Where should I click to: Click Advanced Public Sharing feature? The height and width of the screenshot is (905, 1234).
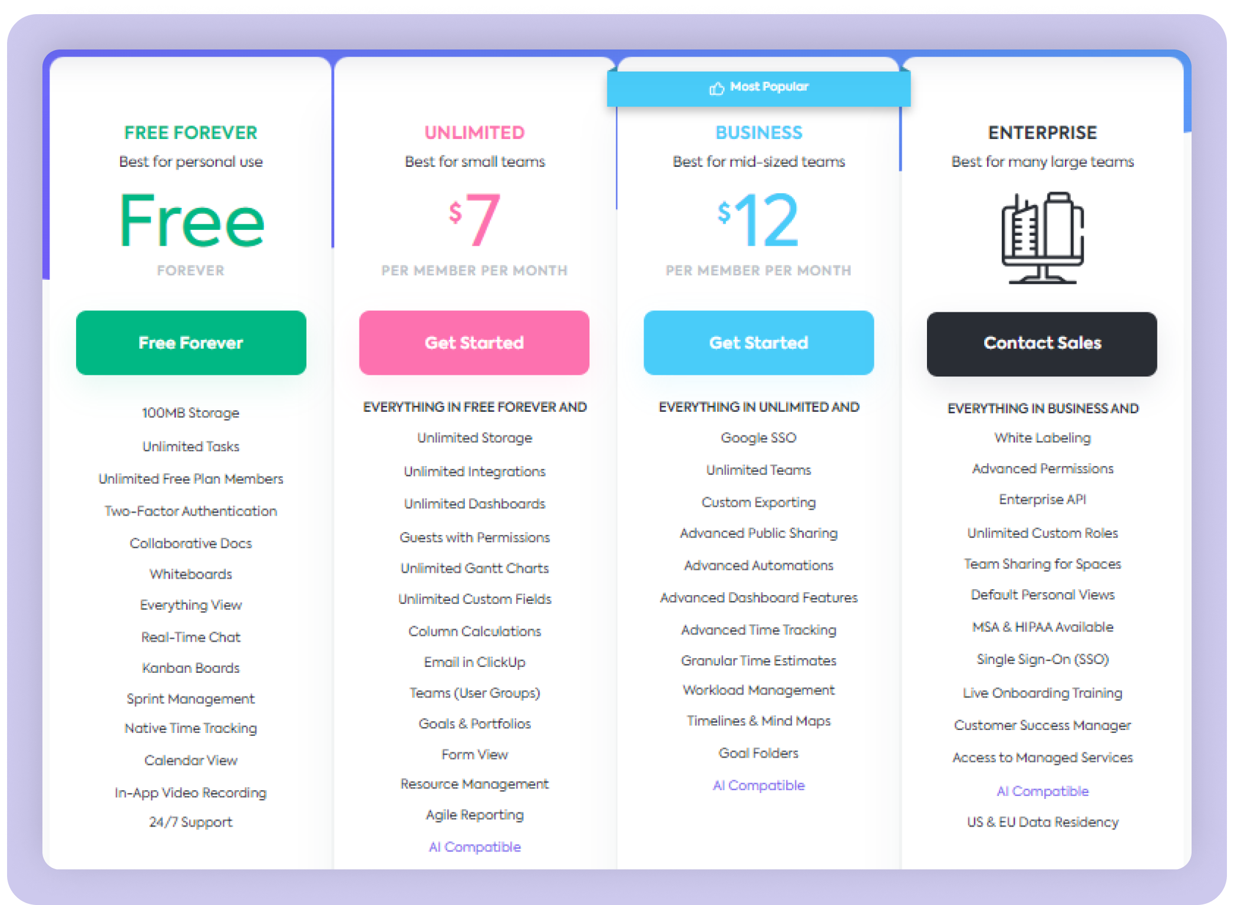click(759, 533)
